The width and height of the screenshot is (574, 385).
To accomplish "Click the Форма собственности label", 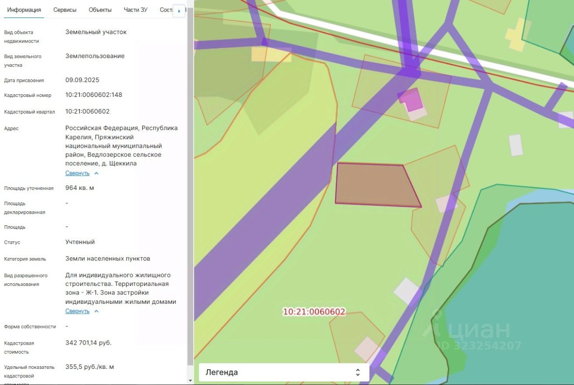I will click(x=30, y=327).
